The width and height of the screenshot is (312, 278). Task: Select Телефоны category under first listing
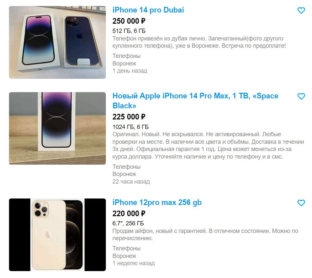[126, 56]
